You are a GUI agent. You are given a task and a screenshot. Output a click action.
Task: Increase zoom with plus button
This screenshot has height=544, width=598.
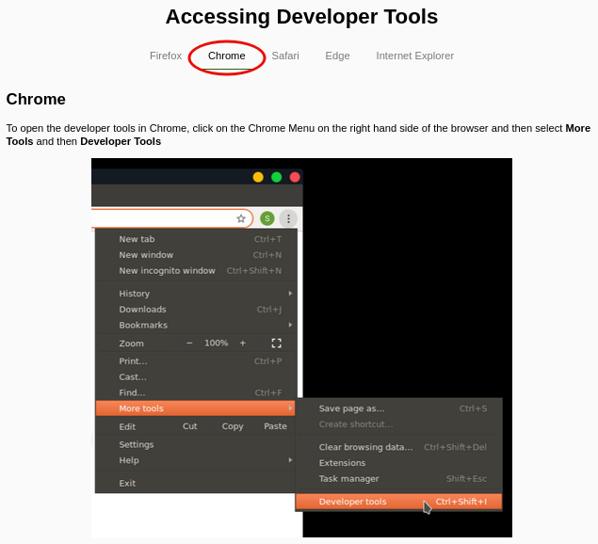pyautogui.click(x=243, y=344)
